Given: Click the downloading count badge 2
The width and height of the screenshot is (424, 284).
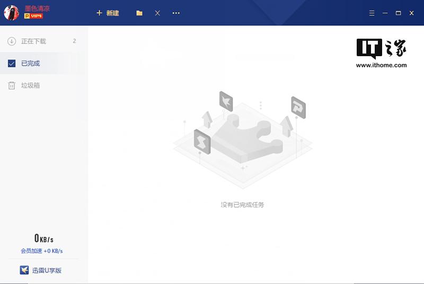Looking at the screenshot, I should pyautogui.click(x=74, y=41).
